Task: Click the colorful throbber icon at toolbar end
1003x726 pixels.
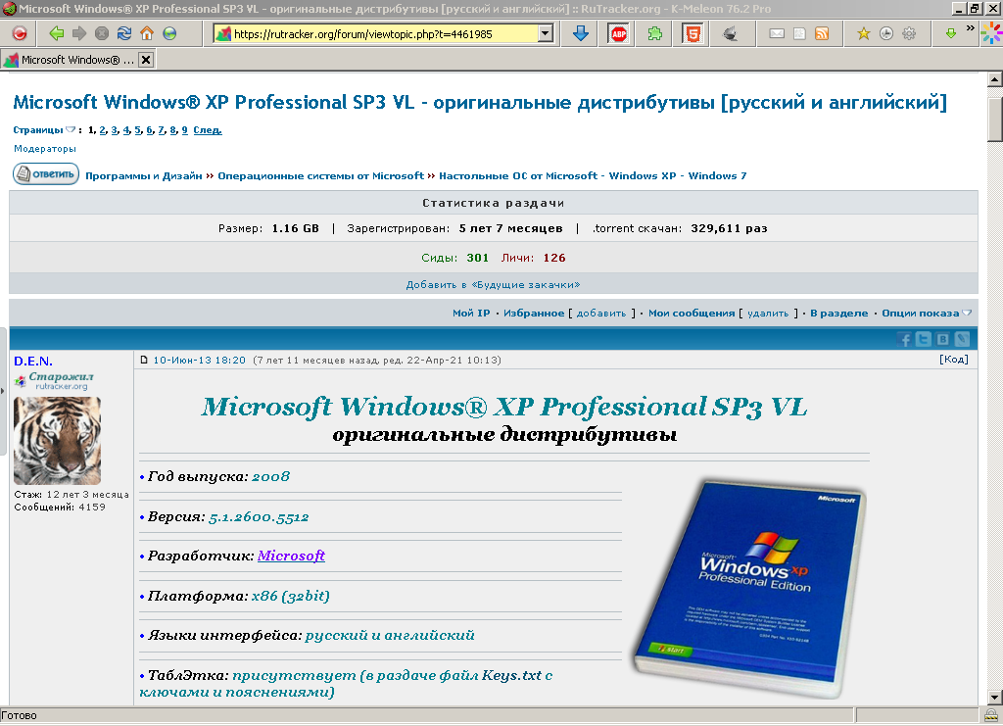Action: 992,33
